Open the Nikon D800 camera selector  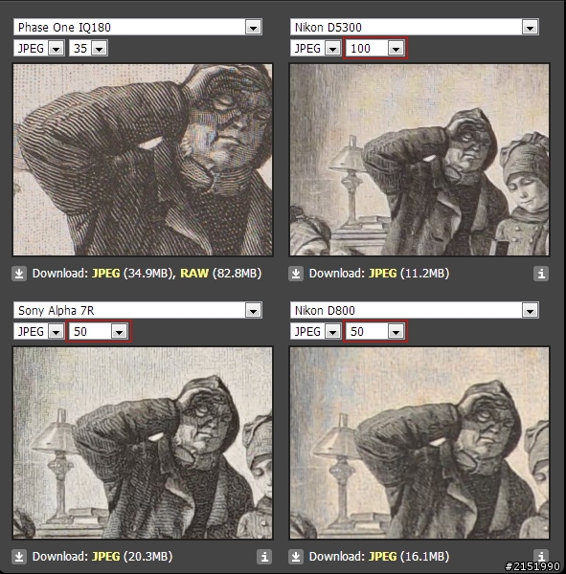pyautogui.click(x=415, y=310)
